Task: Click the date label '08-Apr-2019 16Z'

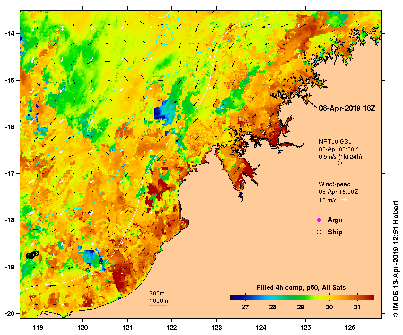Action: coord(347,108)
